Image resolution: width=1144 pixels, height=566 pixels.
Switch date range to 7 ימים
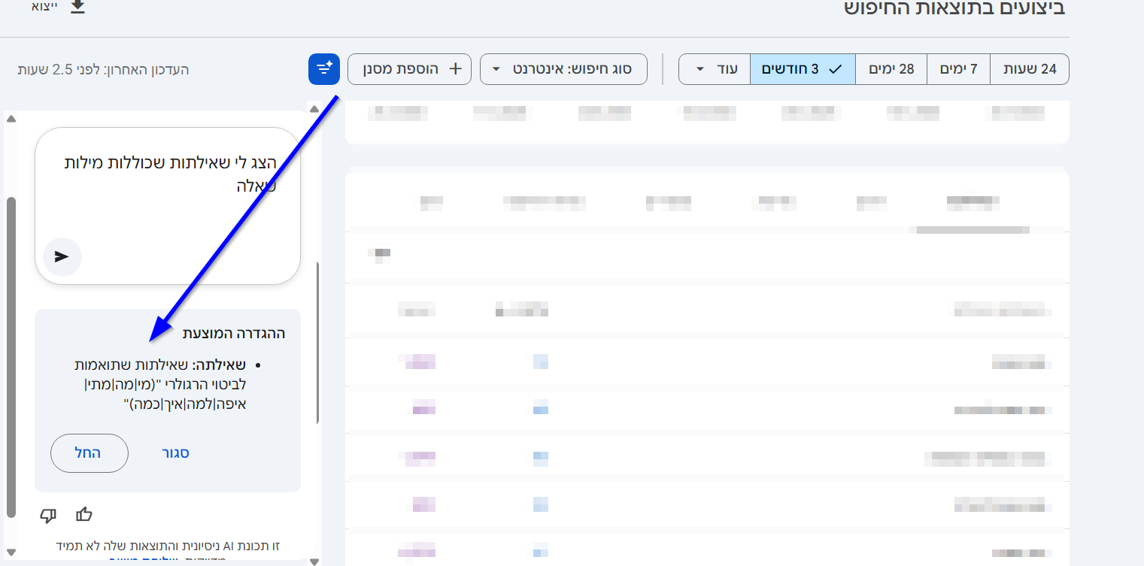(x=958, y=69)
